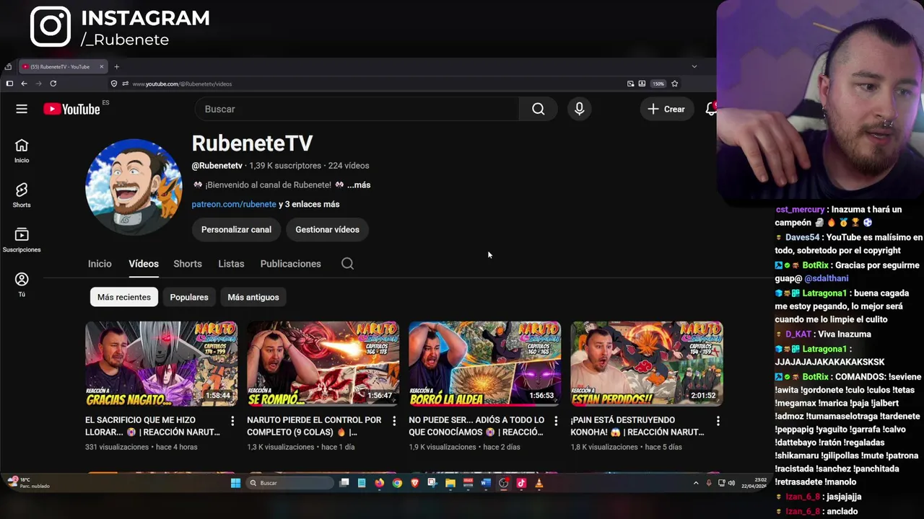Reload the page in the browser

(53, 84)
